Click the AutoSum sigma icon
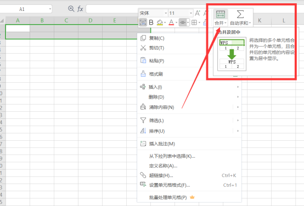Viewport: 304px width, 206px height. [x=240, y=14]
